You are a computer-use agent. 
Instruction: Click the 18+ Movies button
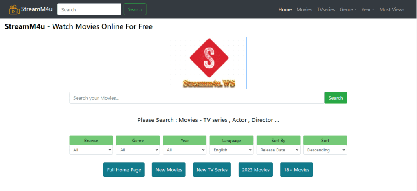click(x=296, y=170)
